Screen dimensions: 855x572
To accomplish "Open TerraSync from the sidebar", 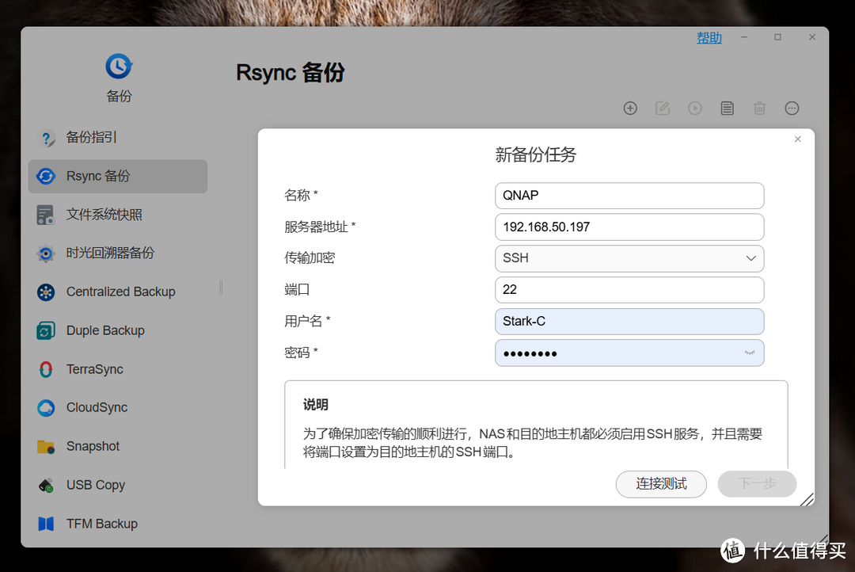I will pyautogui.click(x=94, y=369).
